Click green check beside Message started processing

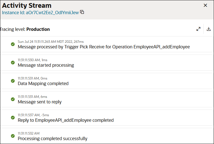13,63
